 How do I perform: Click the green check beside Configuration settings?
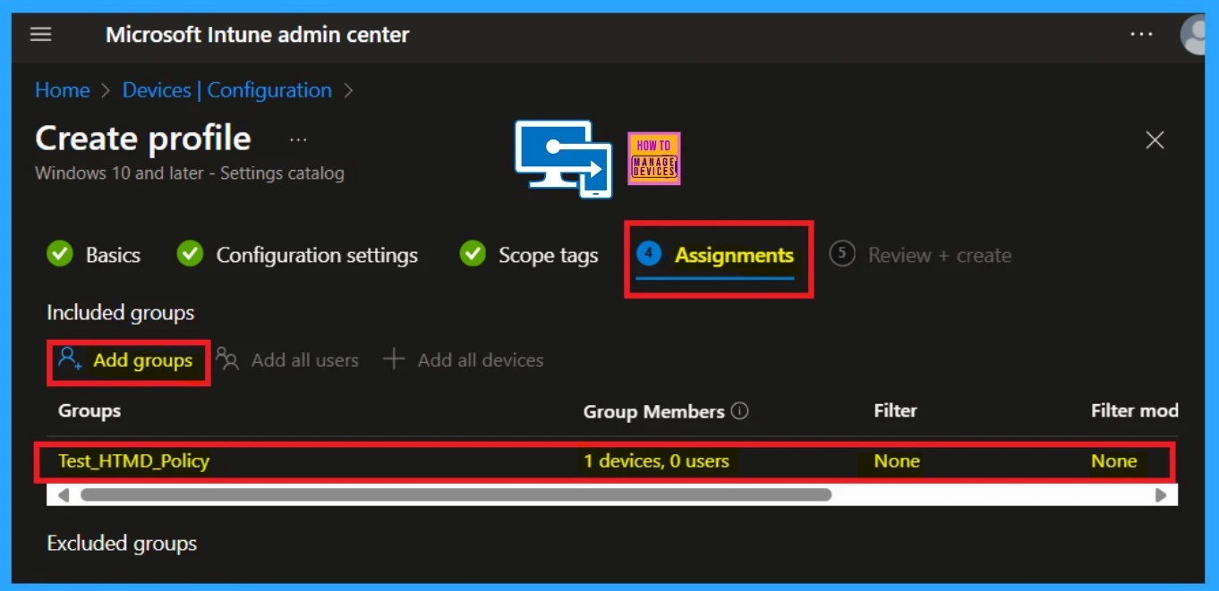pyautogui.click(x=190, y=255)
